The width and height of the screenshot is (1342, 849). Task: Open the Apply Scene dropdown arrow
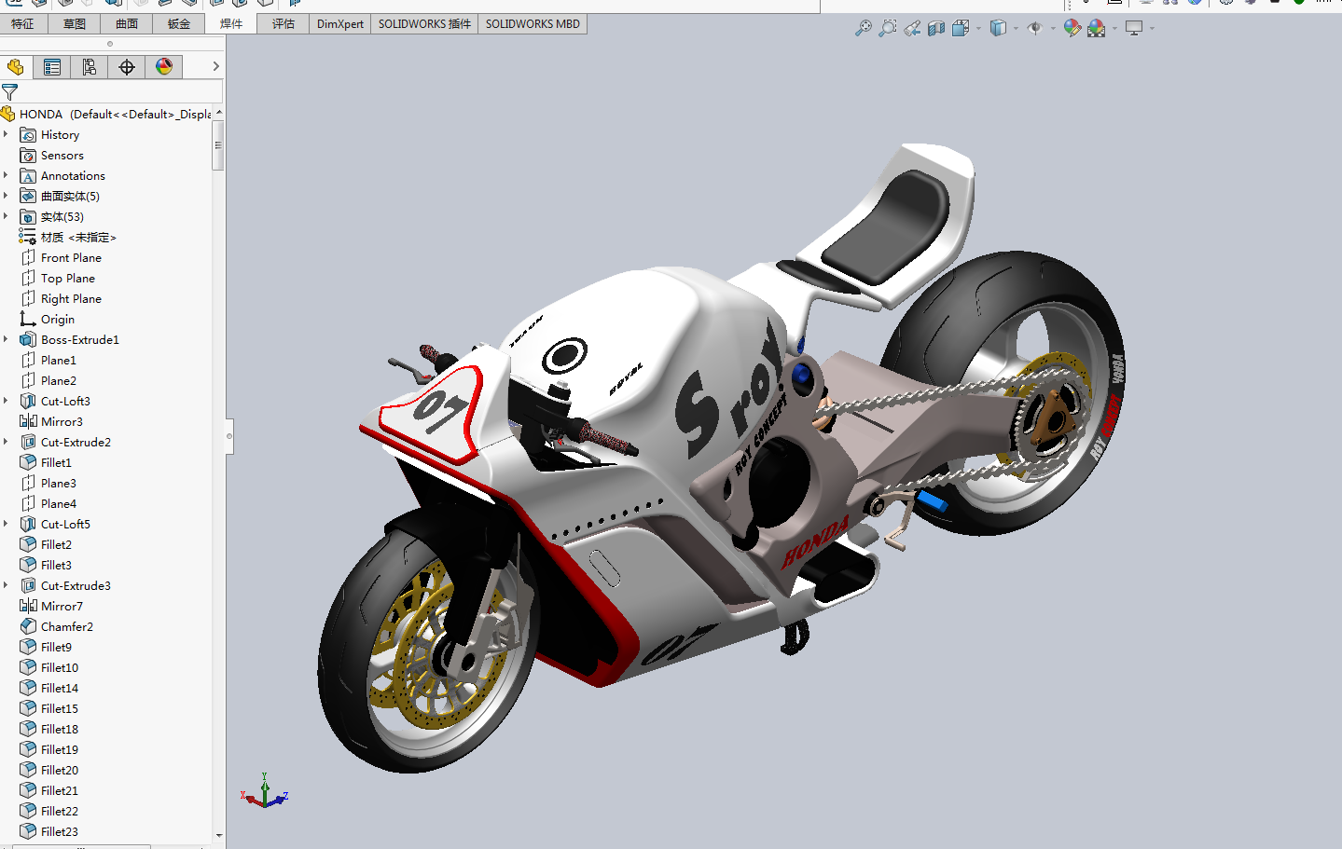1114,28
